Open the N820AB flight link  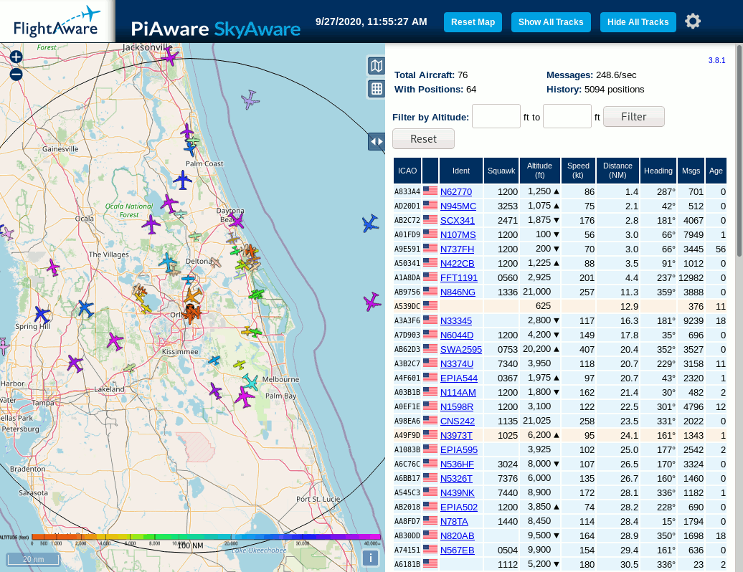[x=457, y=535]
